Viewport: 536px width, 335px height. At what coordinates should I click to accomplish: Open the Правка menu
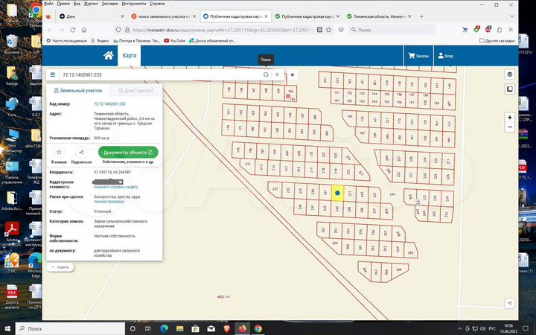pos(63,4)
